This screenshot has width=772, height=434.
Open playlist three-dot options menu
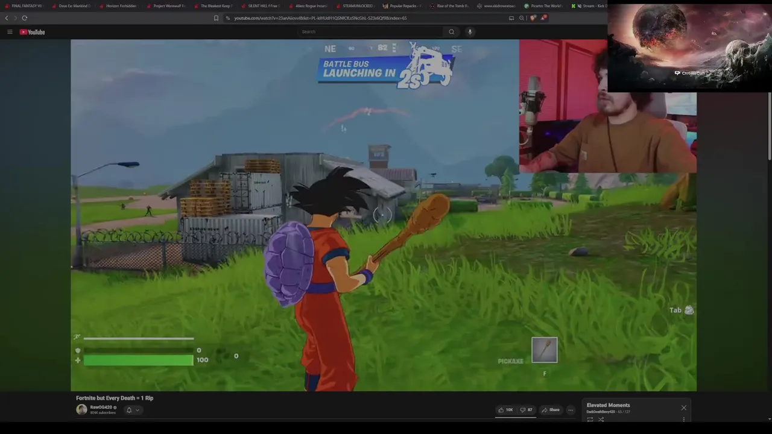[x=683, y=420]
